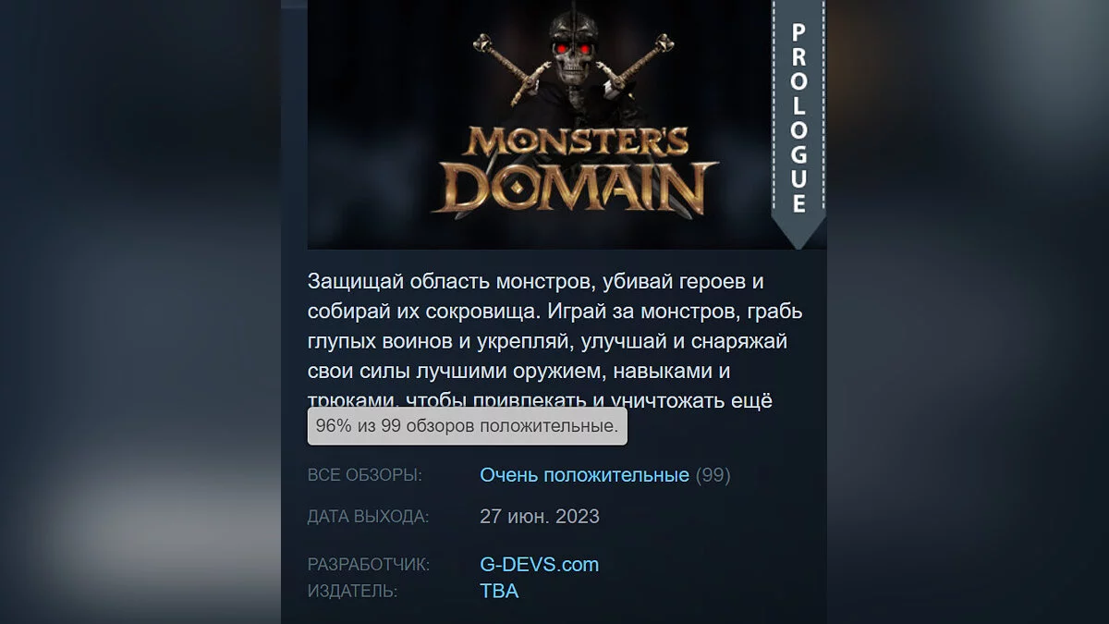Click the РАЗРАБОТЧИК label

point(369,565)
